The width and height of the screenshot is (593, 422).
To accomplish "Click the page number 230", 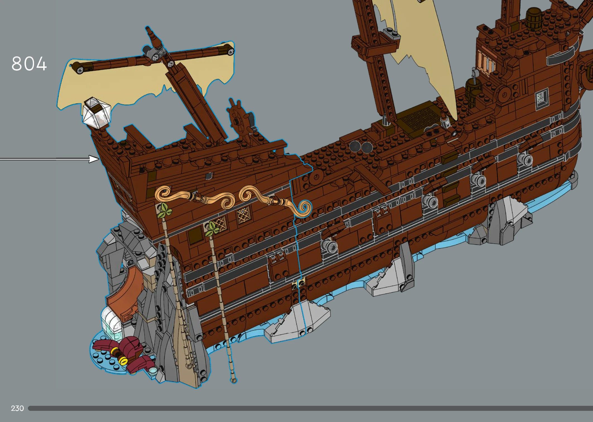I will (x=17, y=408).
